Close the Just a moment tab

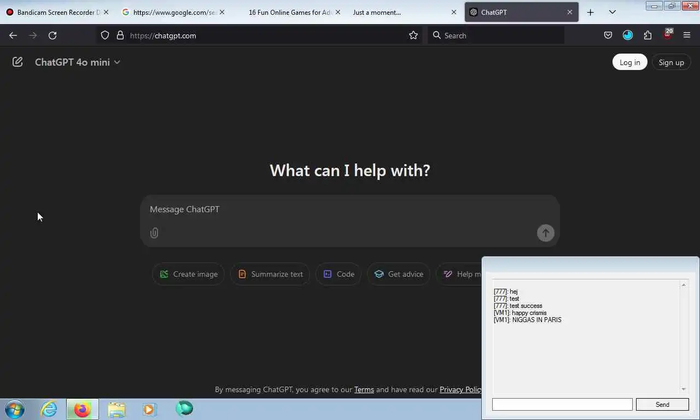[x=453, y=12]
